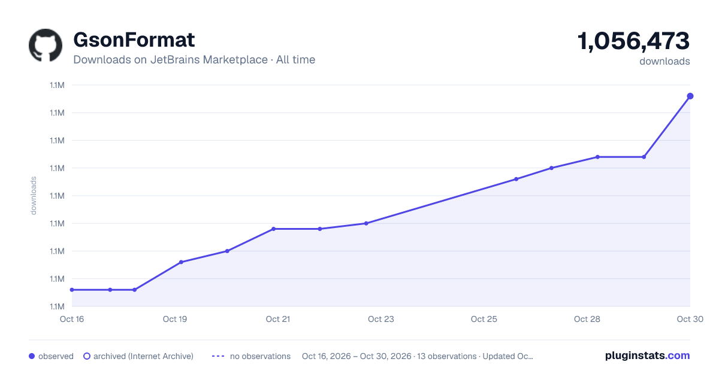Select the large Oct 30 data point
The width and height of the screenshot is (719, 377).
tap(690, 96)
